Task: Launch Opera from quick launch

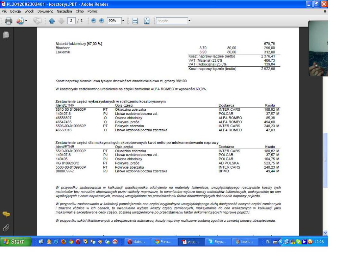Action: (78, 242)
